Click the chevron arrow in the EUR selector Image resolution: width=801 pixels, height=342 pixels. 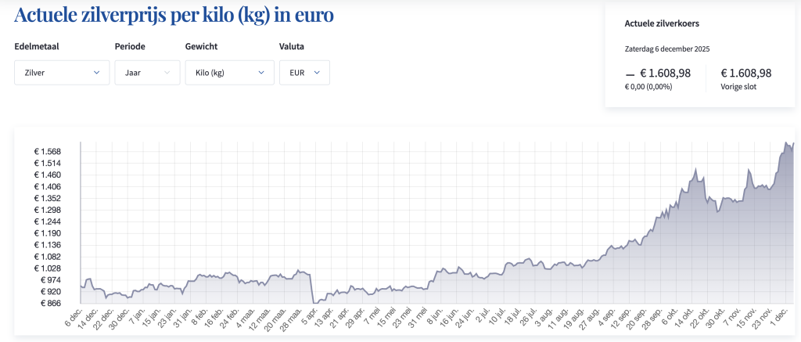(x=317, y=73)
